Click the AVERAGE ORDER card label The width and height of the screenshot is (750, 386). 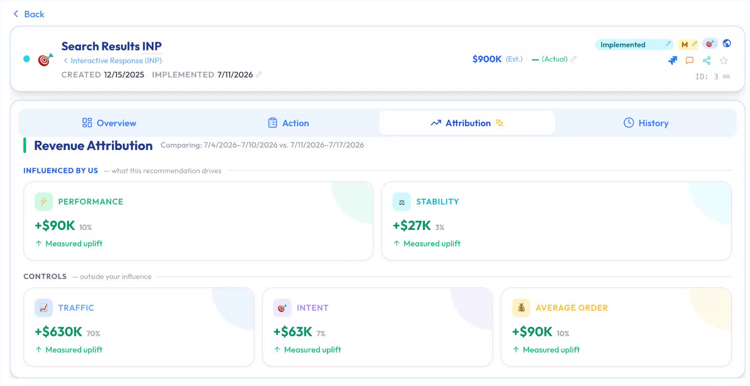572,308
